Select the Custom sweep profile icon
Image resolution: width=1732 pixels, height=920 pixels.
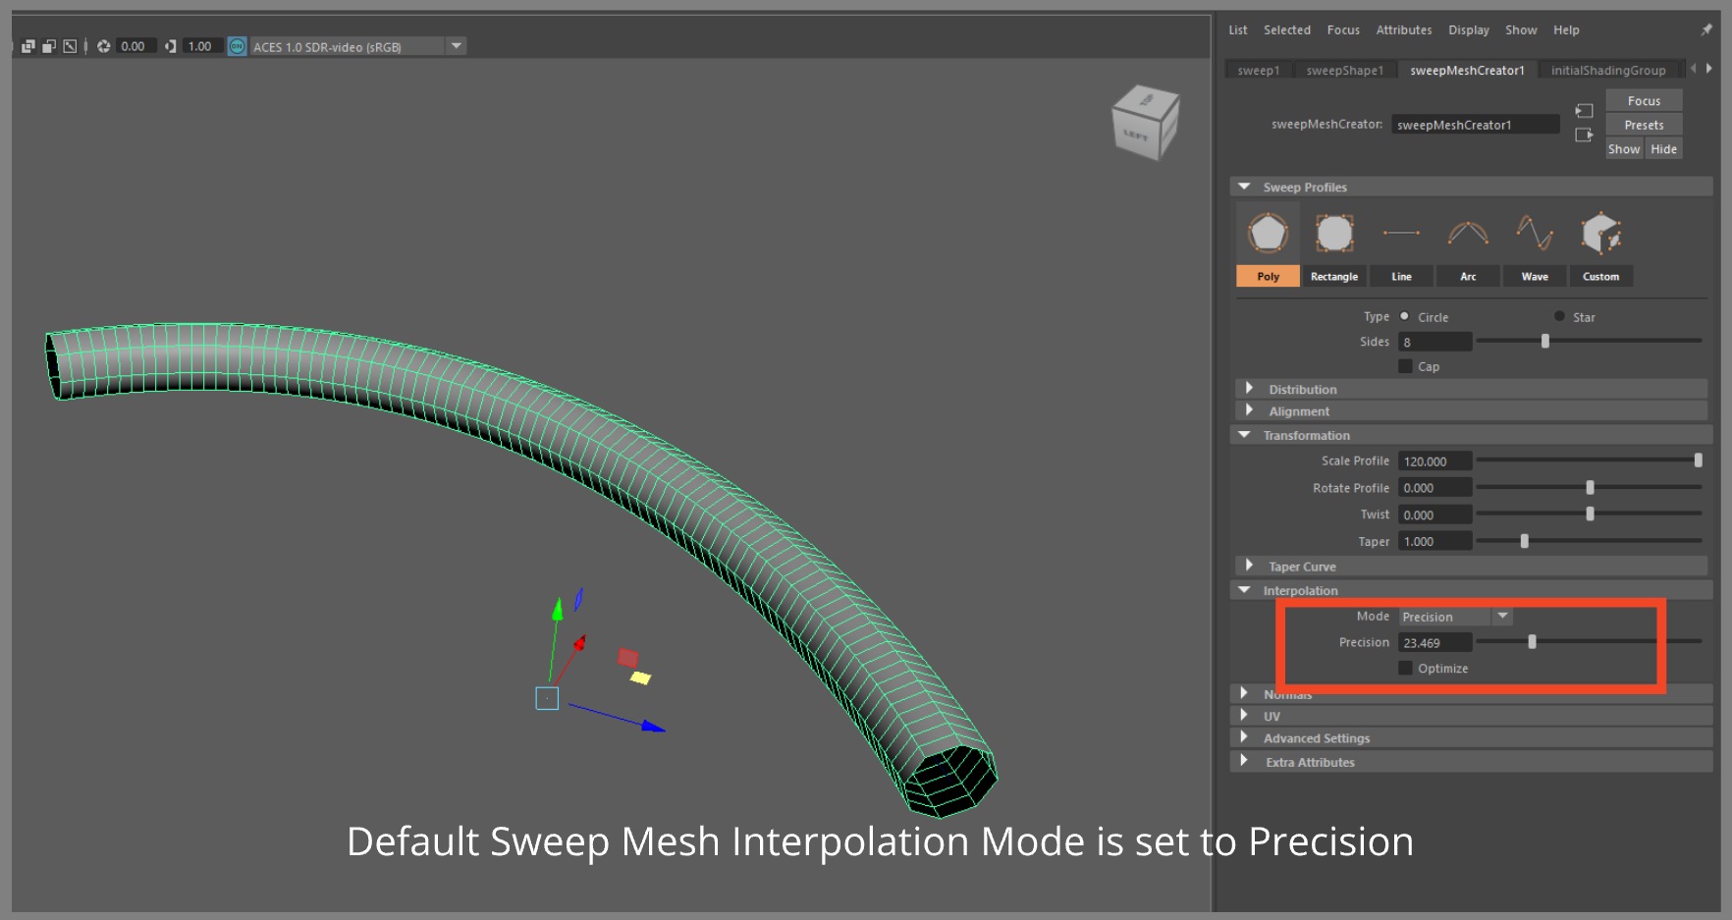(x=1600, y=235)
